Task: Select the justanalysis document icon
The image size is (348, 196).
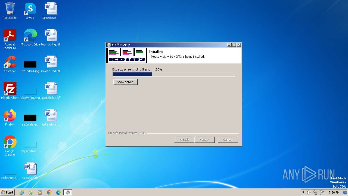Action: pyautogui.click(x=51, y=117)
